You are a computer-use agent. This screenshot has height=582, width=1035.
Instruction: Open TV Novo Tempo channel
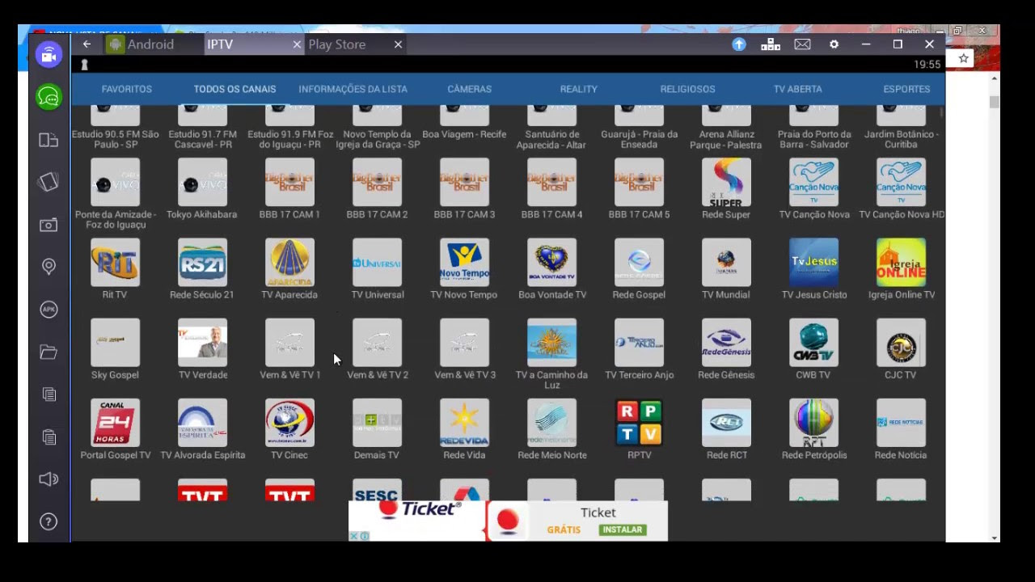464,263
